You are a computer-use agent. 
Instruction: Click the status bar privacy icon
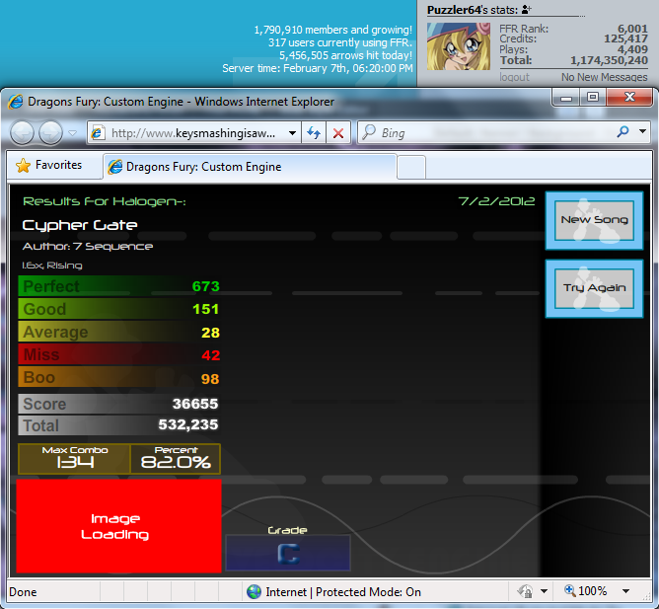[x=525, y=591]
